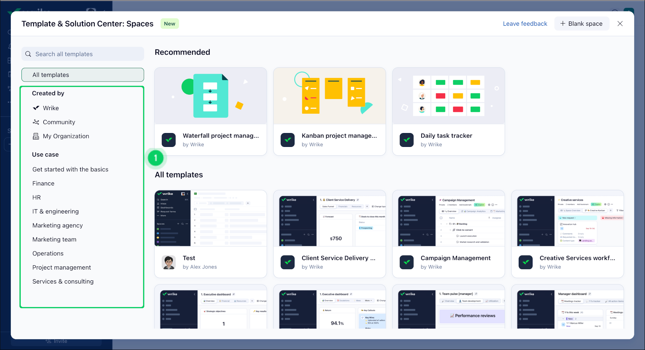Open the Creative Services workflow template
This screenshot has height=350, width=645.
pyautogui.click(x=567, y=234)
